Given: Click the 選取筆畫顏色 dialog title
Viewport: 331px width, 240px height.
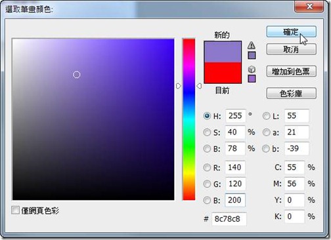Looking at the screenshot, I should pos(29,9).
